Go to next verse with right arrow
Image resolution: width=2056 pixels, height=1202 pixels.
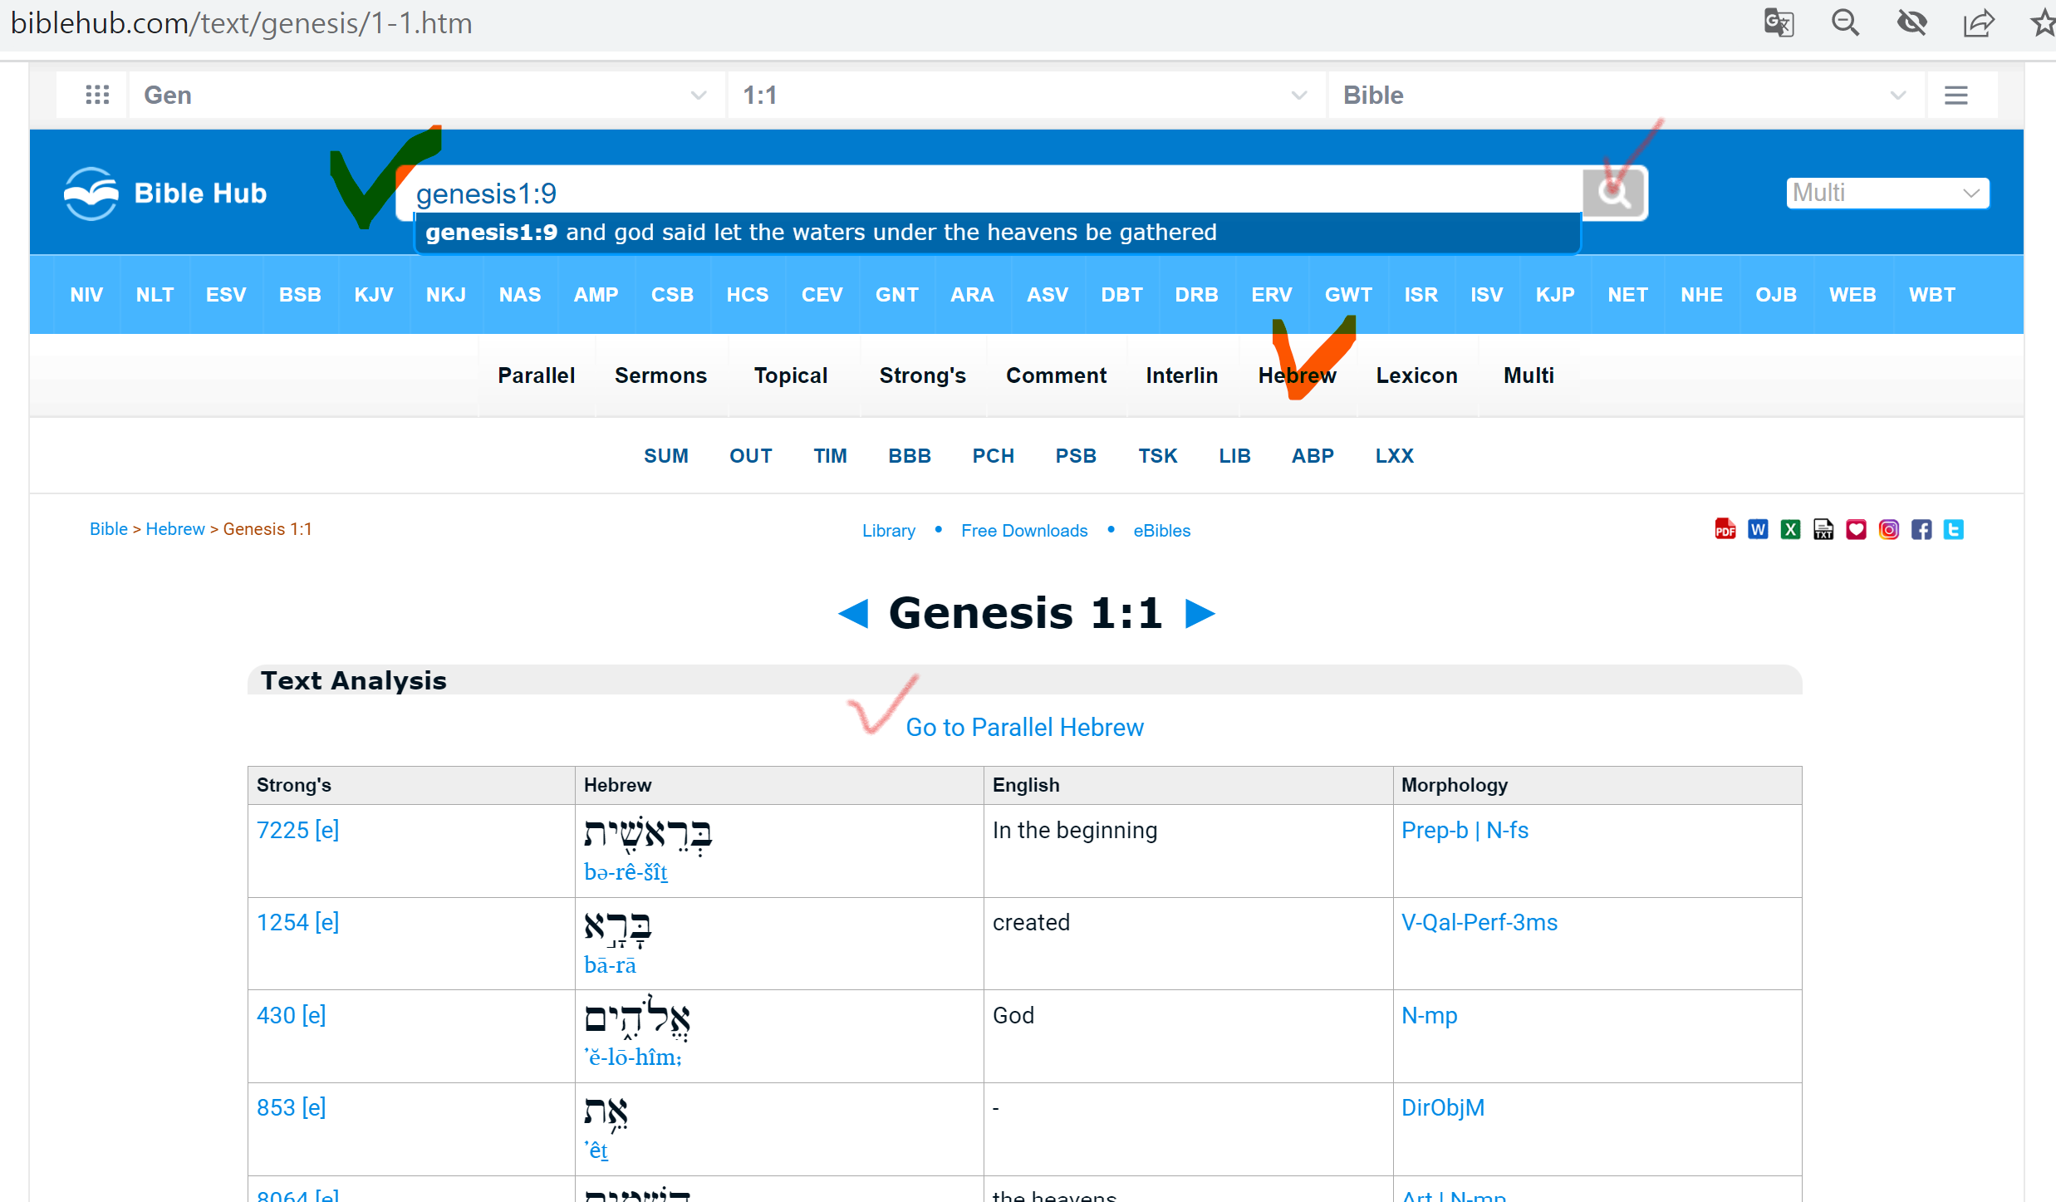click(x=1200, y=614)
